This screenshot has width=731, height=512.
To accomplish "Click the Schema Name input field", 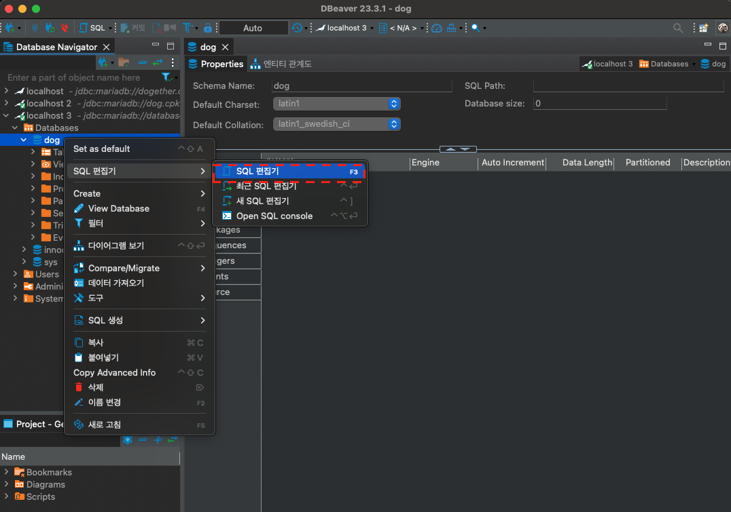I will click(362, 85).
